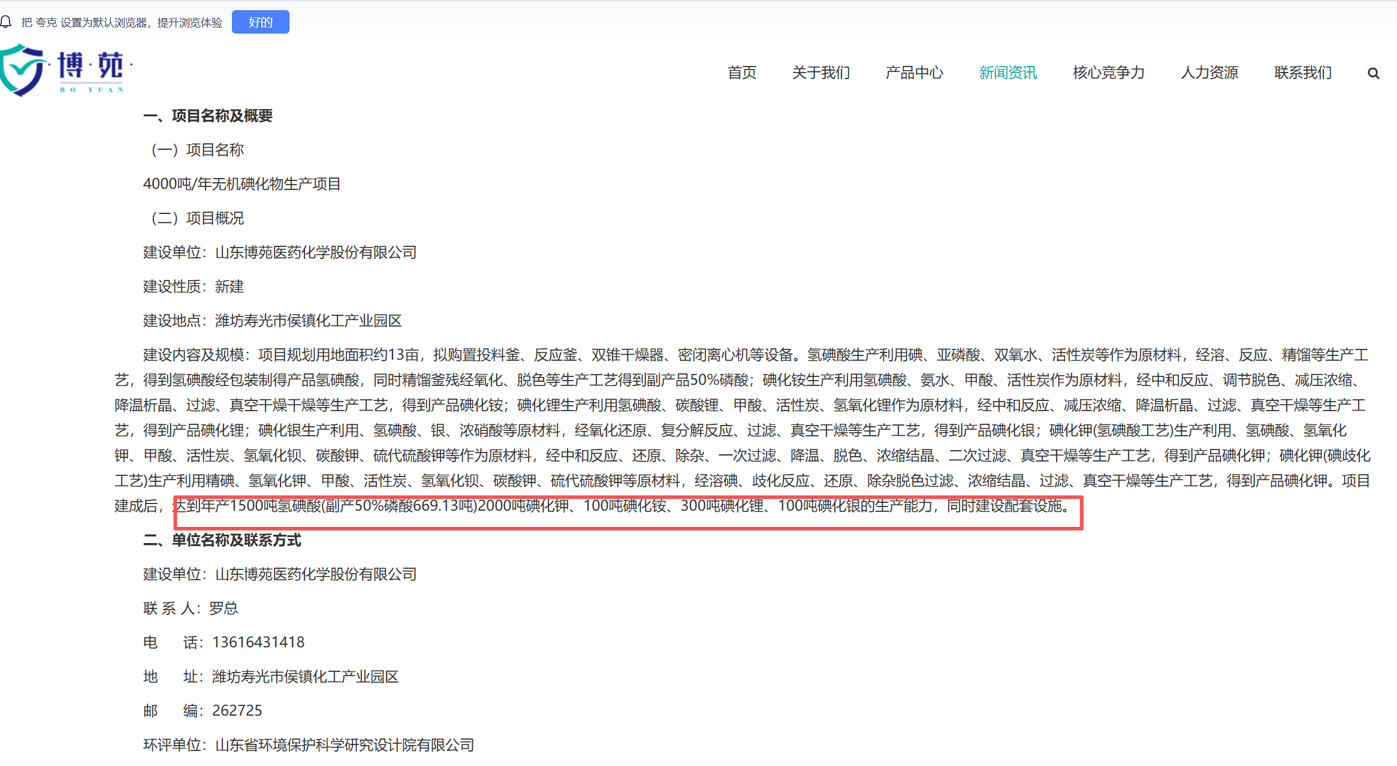The height and width of the screenshot is (766, 1397).
Task: Open the 人力资源 menu item
Action: pyautogui.click(x=1209, y=73)
